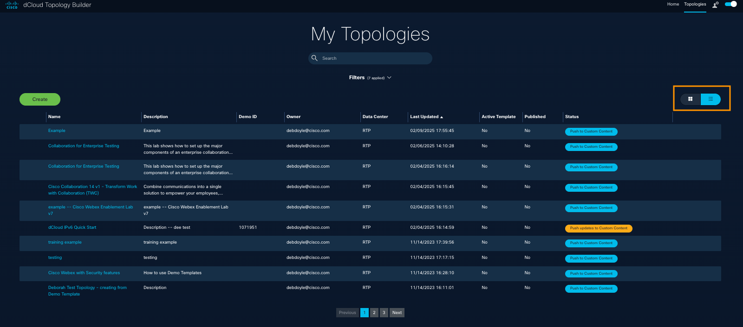Viewport: 743px width, 327px height.
Task: Go to the Home nav item
Action: point(673,4)
